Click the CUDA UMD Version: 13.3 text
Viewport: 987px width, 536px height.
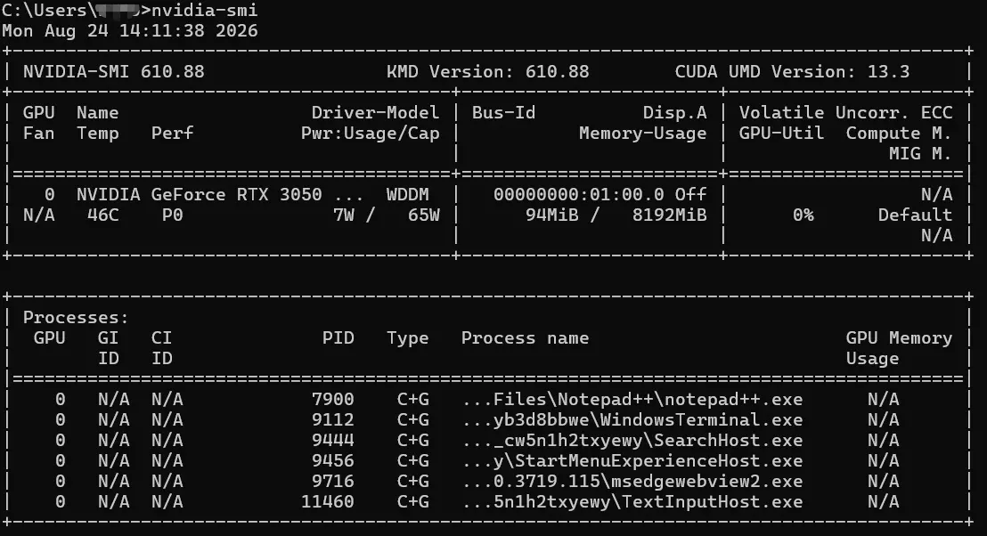pyautogui.click(x=792, y=72)
